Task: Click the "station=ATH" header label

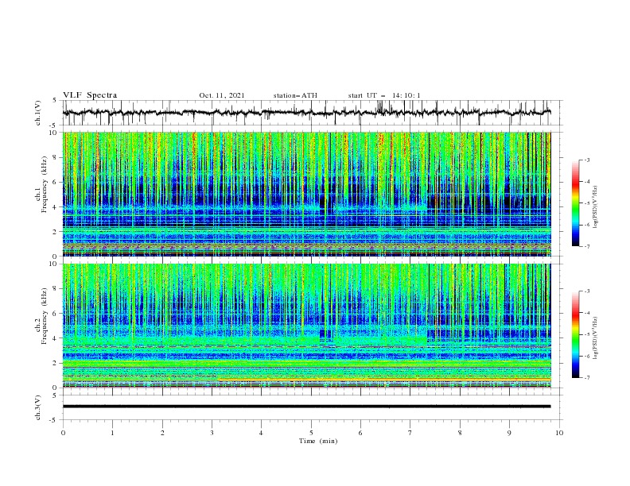Action: [x=295, y=95]
